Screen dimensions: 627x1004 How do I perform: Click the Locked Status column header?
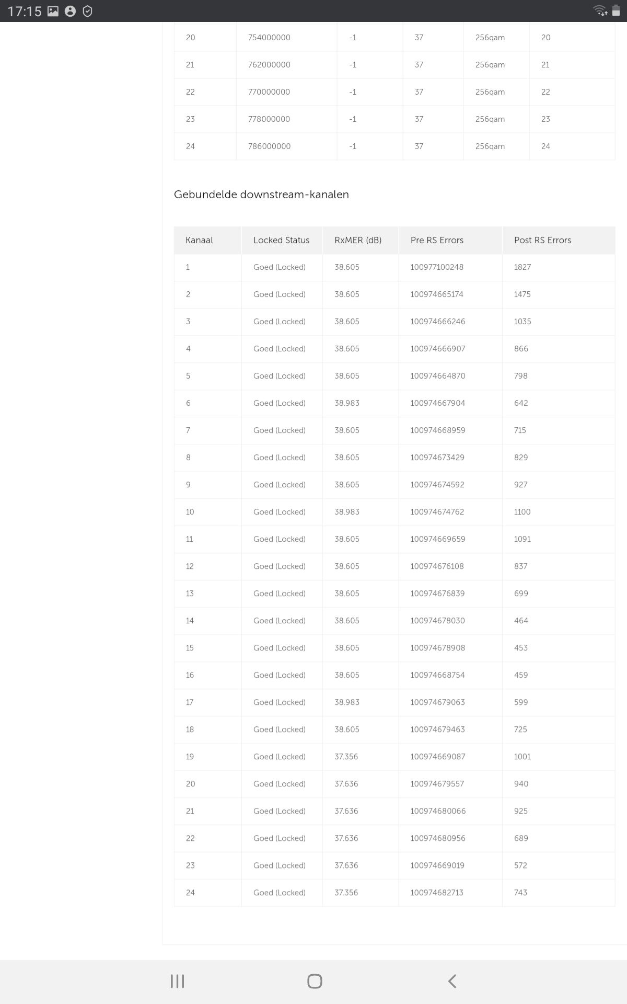(x=281, y=240)
